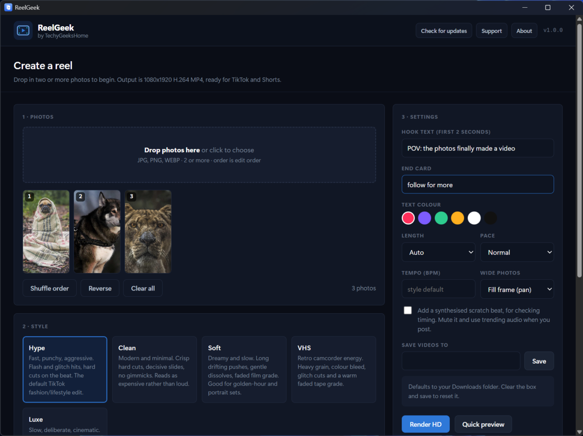
Task: Reverse the photo order
Action: tap(100, 288)
